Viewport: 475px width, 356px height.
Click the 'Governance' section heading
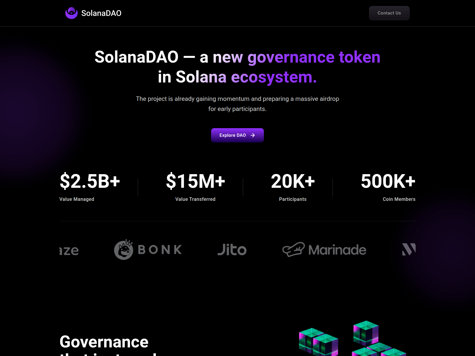(x=104, y=342)
